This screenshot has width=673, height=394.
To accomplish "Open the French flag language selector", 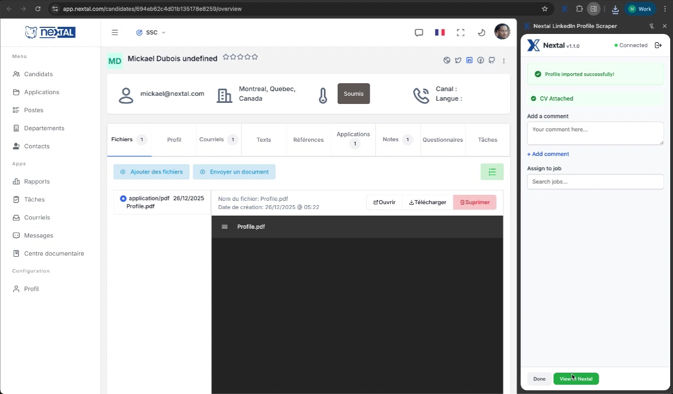I will 440,33.
